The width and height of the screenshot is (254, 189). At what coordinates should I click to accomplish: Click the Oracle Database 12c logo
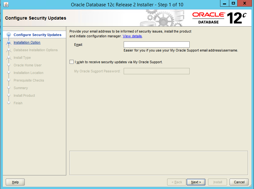click(219, 18)
